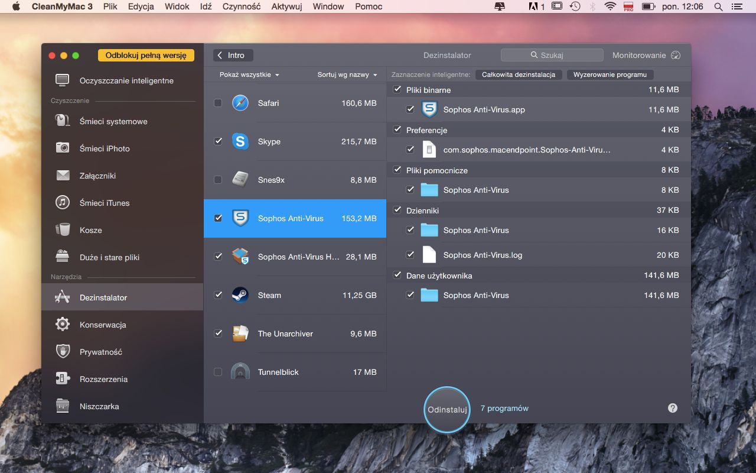Click the Szukaj search field
Image resolution: width=756 pixels, height=473 pixels.
coord(552,55)
